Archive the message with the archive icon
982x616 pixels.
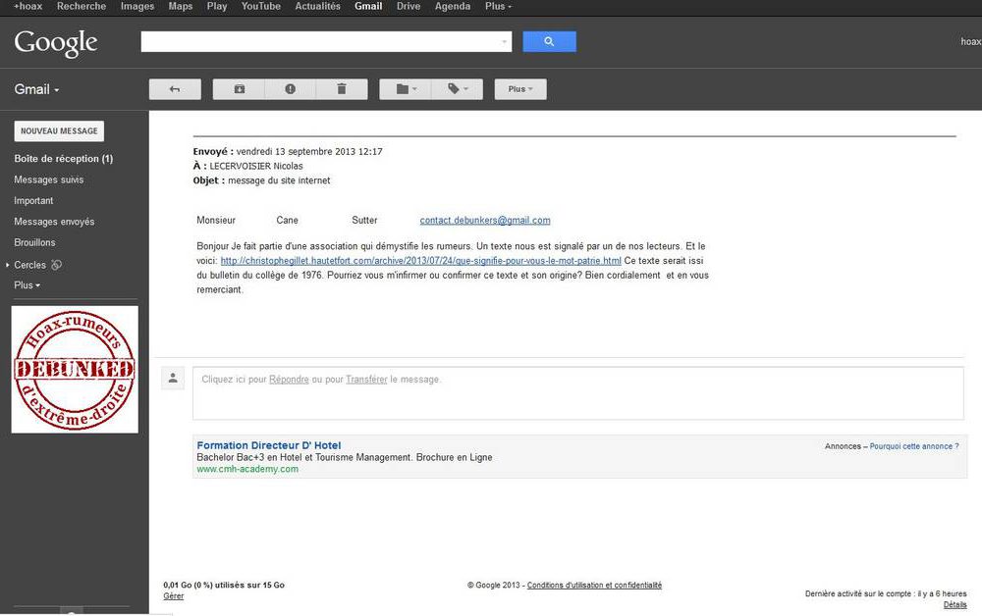(x=240, y=89)
